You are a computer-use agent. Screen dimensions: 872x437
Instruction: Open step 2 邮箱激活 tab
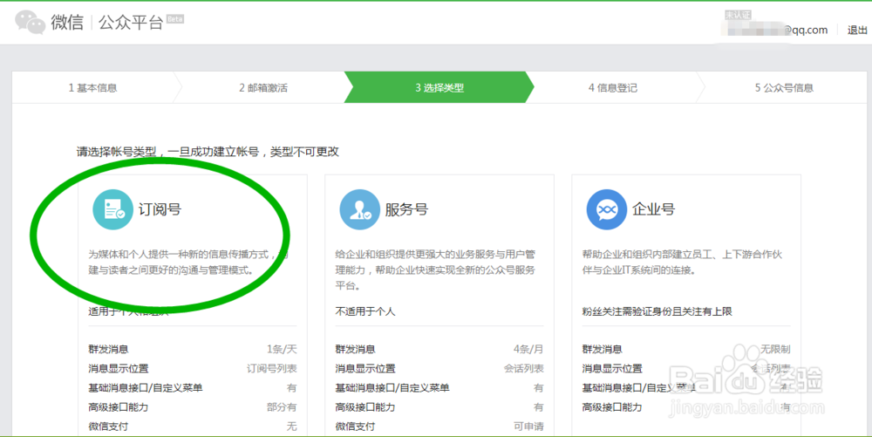(263, 88)
